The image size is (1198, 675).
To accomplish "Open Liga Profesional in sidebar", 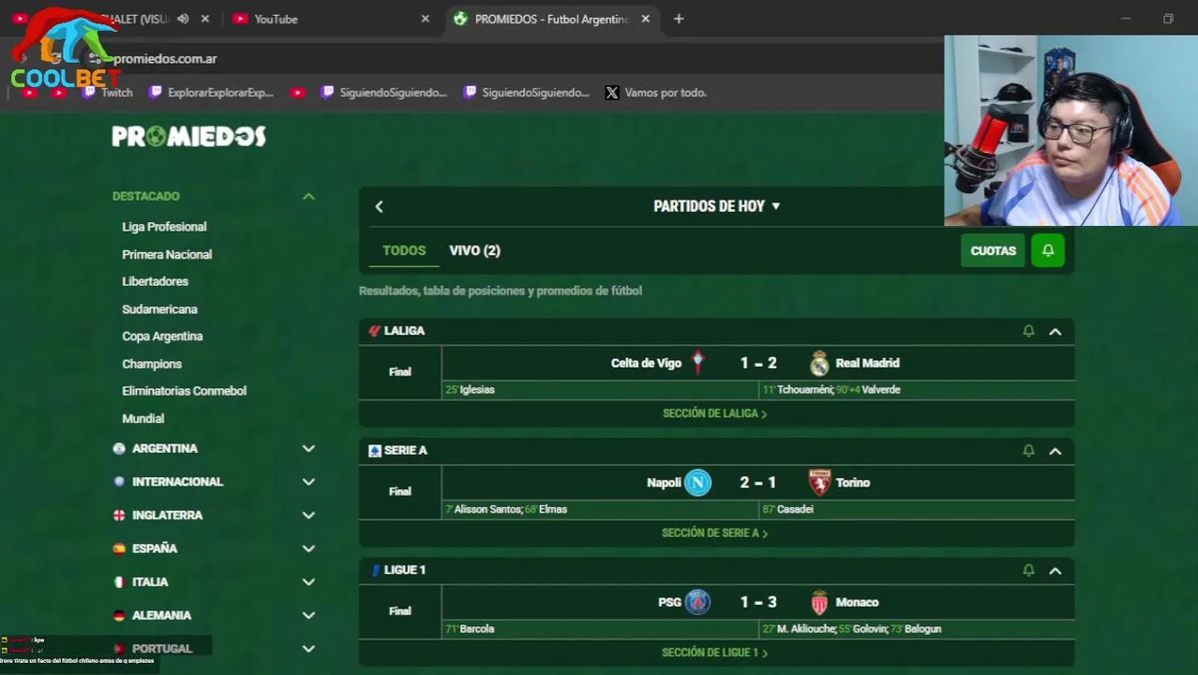I will point(164,227).
